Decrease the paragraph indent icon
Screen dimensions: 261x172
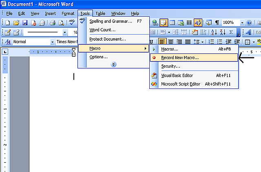click(x=228, y=42)
